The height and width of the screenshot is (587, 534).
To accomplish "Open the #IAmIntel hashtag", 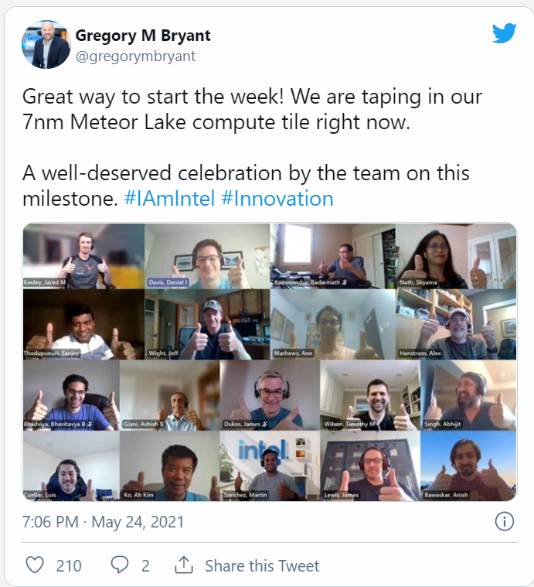I will point(169,199).
